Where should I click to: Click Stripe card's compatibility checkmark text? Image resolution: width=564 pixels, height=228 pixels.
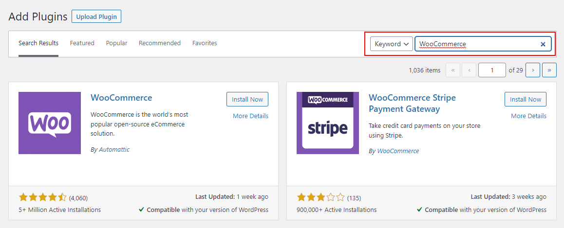(482, 210)
